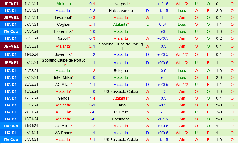Open the 1-4 Genoa match score

coord(92,98)
